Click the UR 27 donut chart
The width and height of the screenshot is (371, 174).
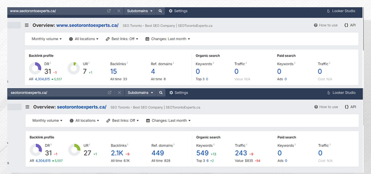(74, 150)
